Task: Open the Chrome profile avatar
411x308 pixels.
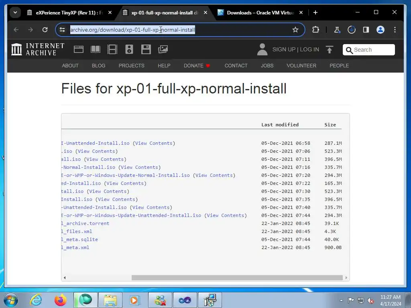Action: pos(380,30)
